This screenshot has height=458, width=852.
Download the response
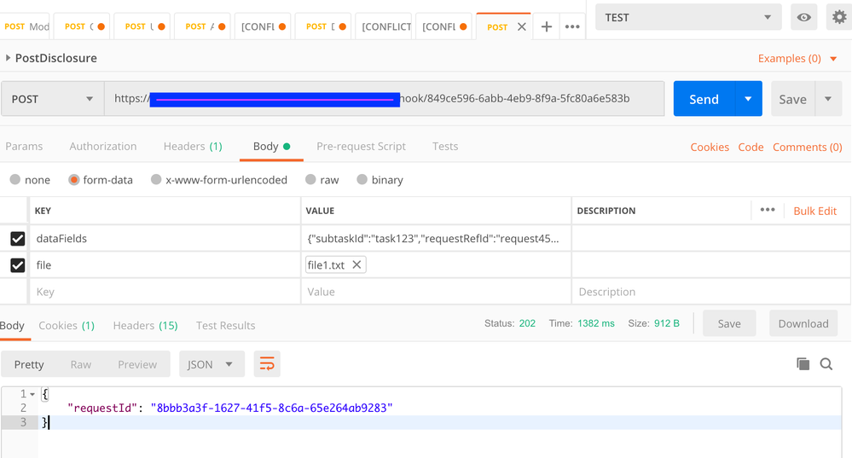pyautogui.click(x=803, y=324)
